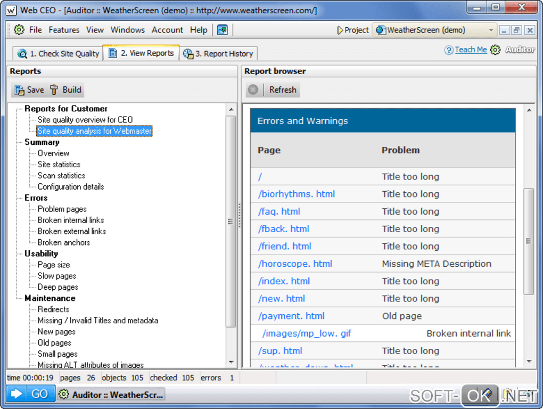Open the Teach Me link

(x=471, y=50)
